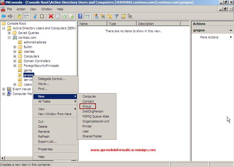Expand the Saved Queries tree node
This screenshot has width=234, height=167.
pyautogui.click(x=9, y=33)
